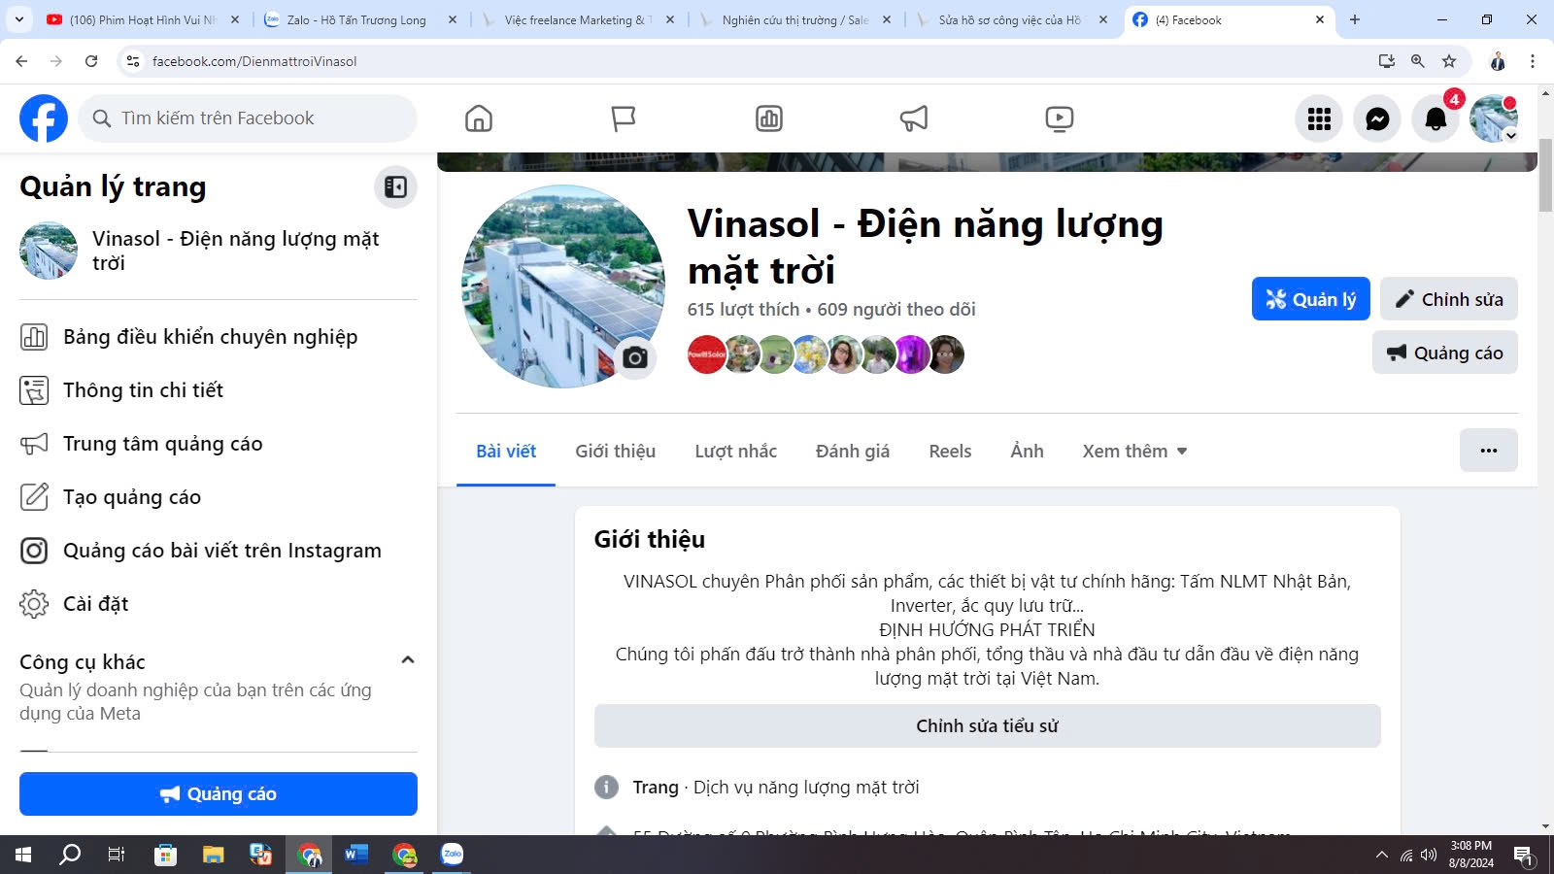Image resolution: width=1554 pixels, height=874 pixels.
Task: Focus the Tìm kiếm trên Facebook search box
Action: click(x=248, y=118)
